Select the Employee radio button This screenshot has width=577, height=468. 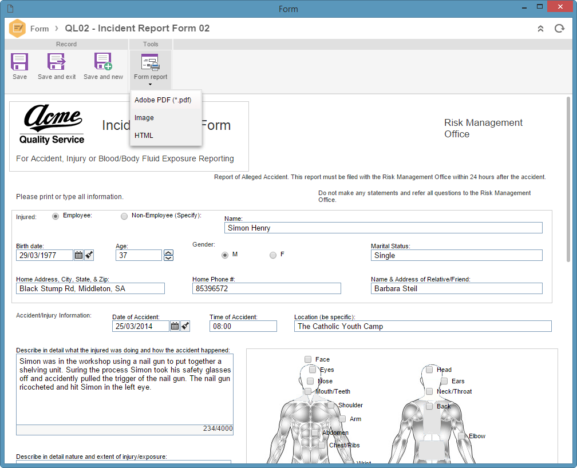coord(55,216)
